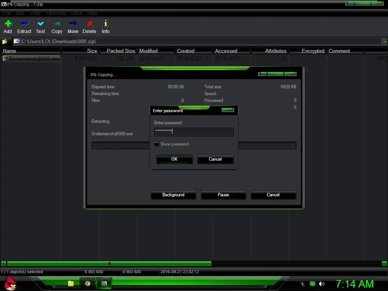Viewport: 388px width, 291px height.
Task: Click the horizontal scrollbar thumb
Action: tap(109, 264)
